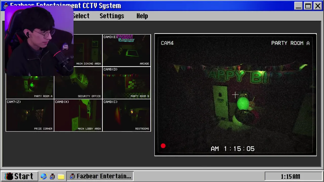Switch to CAM9(C) Restrooms feed
Viewport: 324px width, 182px height.
pos(127,115)
